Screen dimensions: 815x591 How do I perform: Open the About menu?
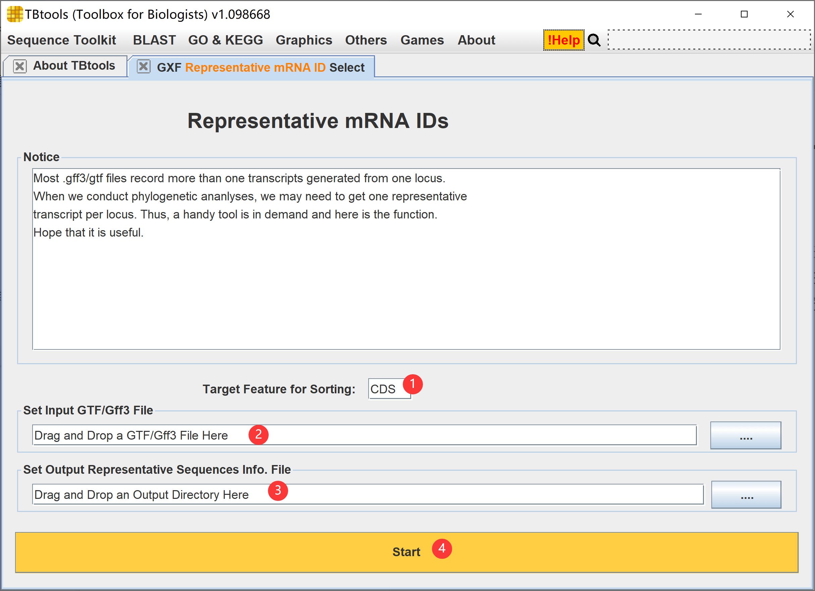476,40
